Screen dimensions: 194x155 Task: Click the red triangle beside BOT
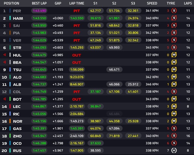coord(4,99)
